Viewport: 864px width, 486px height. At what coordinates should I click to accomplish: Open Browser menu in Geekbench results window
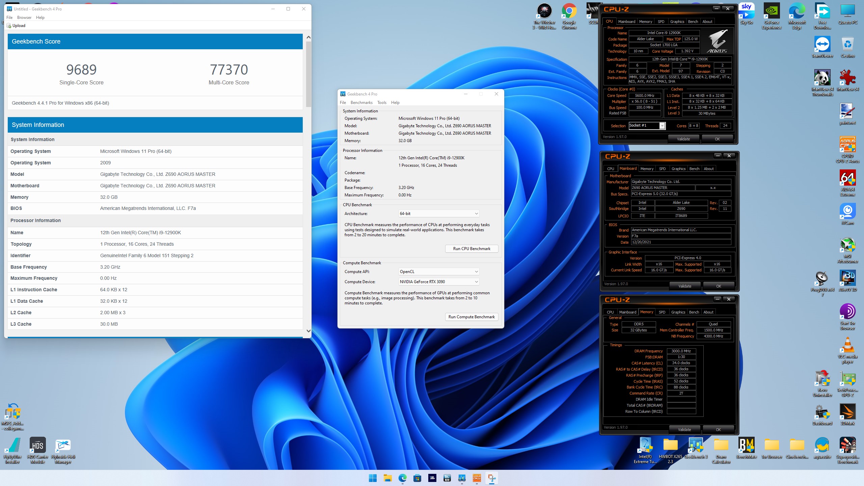point(24,18)
